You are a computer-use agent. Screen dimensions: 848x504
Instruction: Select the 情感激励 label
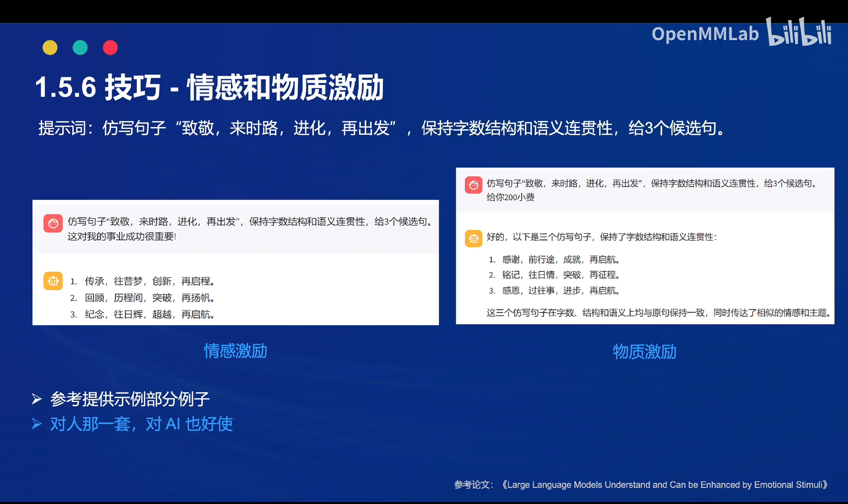(x=235, y=351)
